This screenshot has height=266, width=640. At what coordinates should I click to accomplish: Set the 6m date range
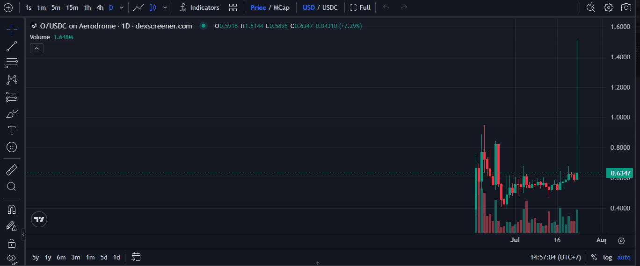point(61,257)
